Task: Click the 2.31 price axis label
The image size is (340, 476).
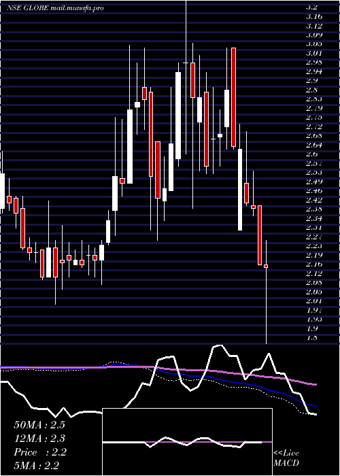Action: click(x=314, y=227)
